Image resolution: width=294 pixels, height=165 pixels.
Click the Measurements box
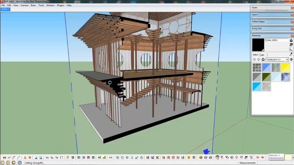tap(248, 163)
